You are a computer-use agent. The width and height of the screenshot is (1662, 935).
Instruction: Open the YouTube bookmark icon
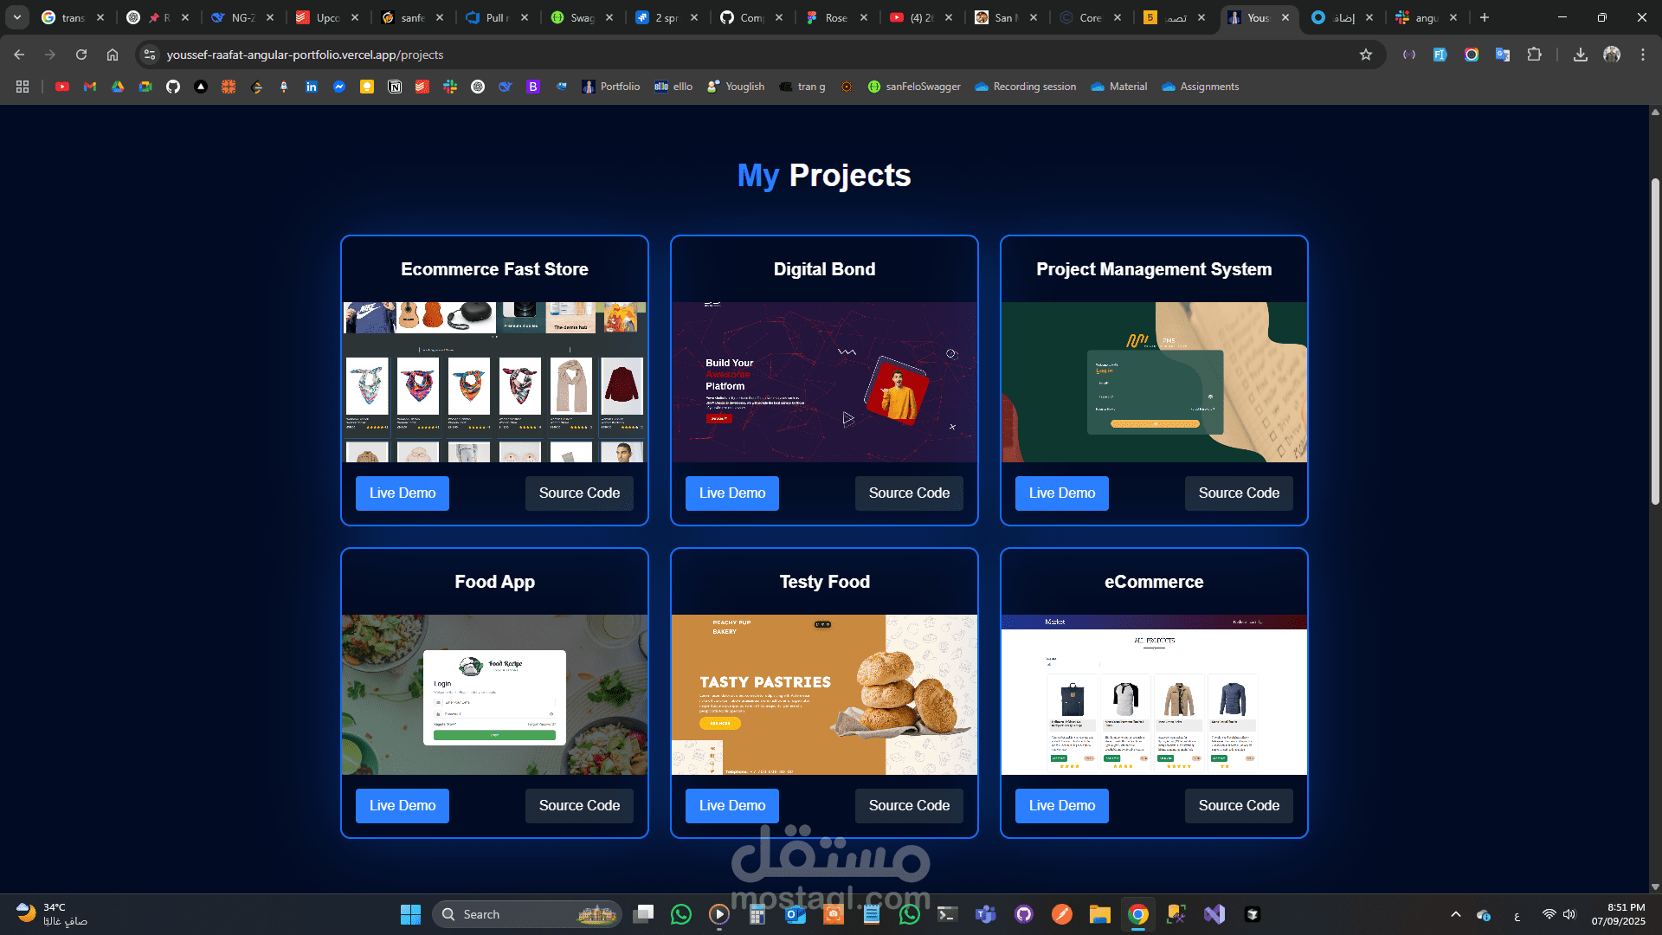point(62,87)
